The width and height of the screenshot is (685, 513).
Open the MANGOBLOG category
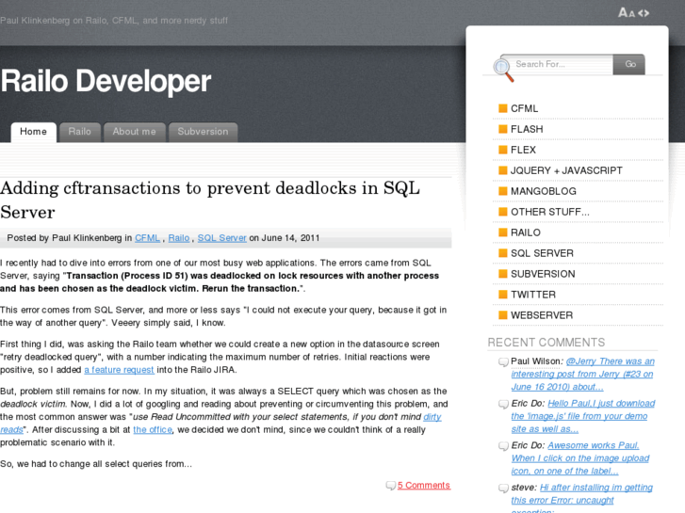tap(544, 191)
